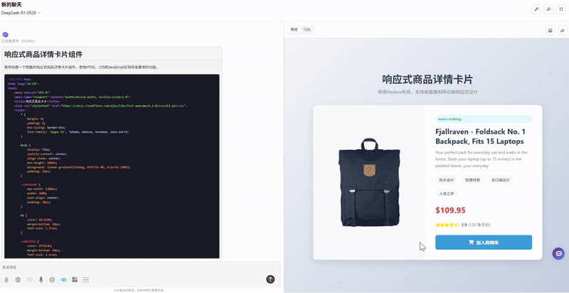Viewport: 569px width, 293px height.
Task: Click the backpack product image
Action: (369, 183)
